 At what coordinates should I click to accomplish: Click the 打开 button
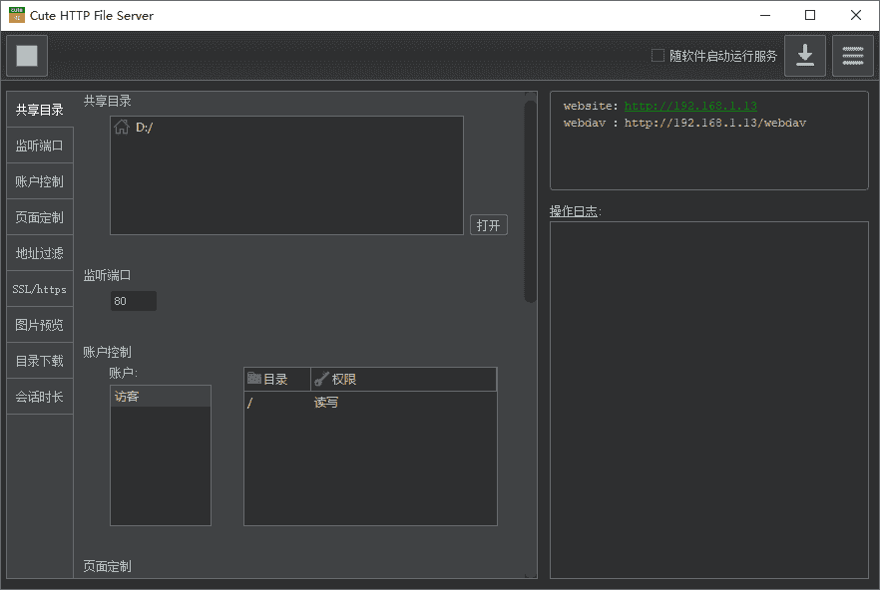pos(488,225)
